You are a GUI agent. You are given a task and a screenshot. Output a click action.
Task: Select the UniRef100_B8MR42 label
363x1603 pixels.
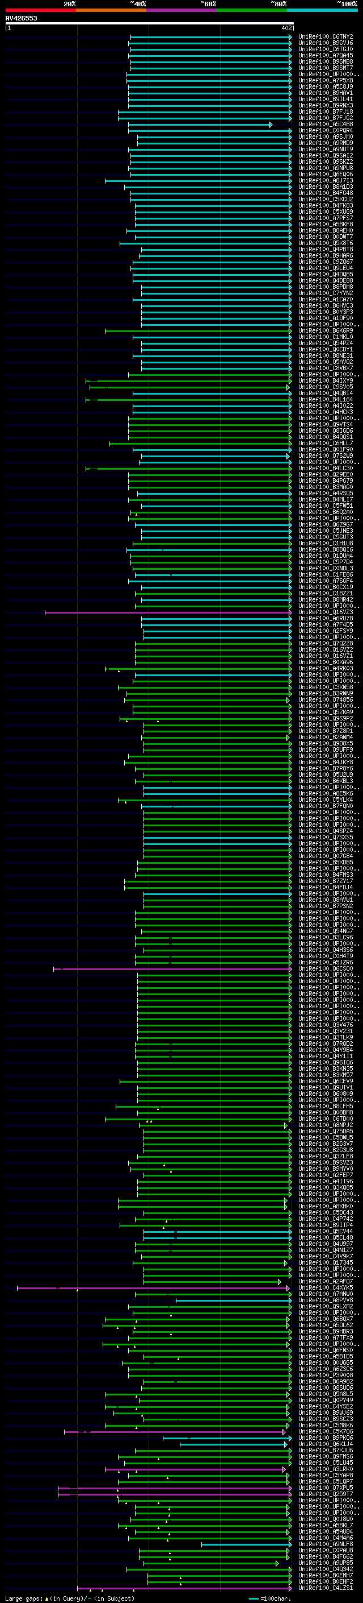click(x=326, y=600)
